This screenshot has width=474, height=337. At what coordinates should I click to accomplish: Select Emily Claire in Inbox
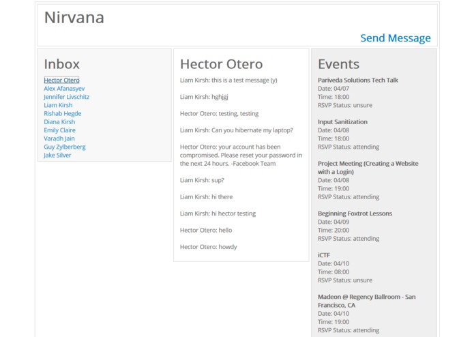(x=59, y=130)
